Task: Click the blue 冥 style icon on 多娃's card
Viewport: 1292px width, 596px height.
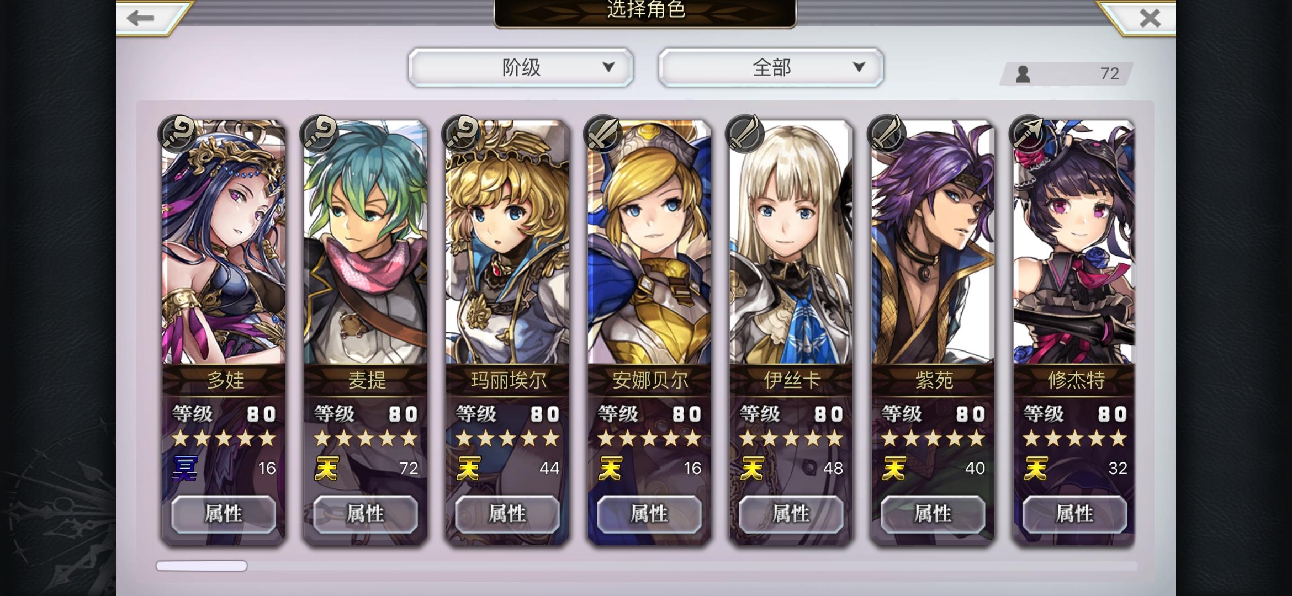Action: [185, 469]
